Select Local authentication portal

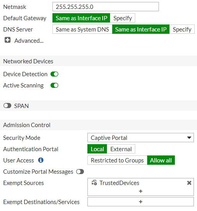click(x=97, y=149)
